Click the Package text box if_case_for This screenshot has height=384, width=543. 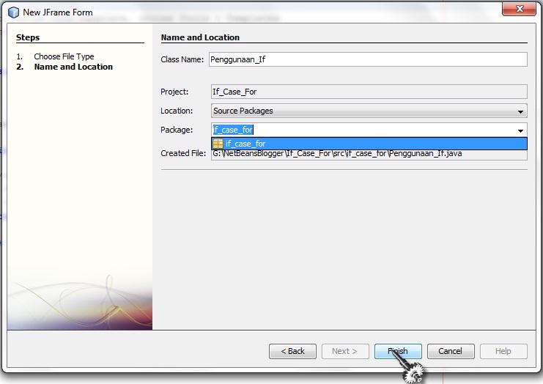[x=363, y=130]
